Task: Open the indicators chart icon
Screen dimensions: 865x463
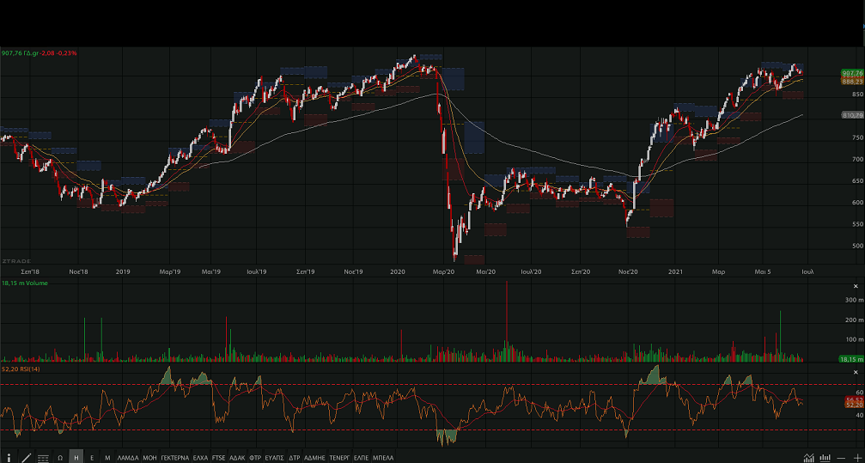Action: [808, 458]
